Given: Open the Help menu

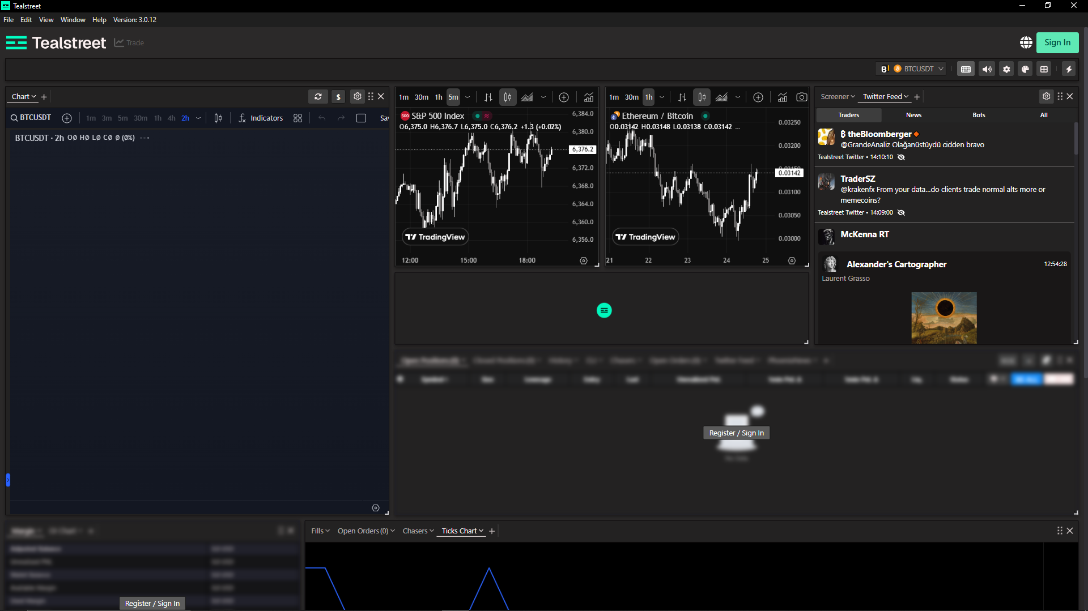Looking at the screenshot, I should (x=99, y=20).
